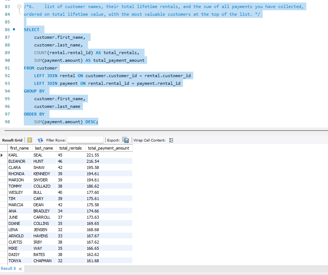Click into the Filter Rows input field

[x=85, y=139]
